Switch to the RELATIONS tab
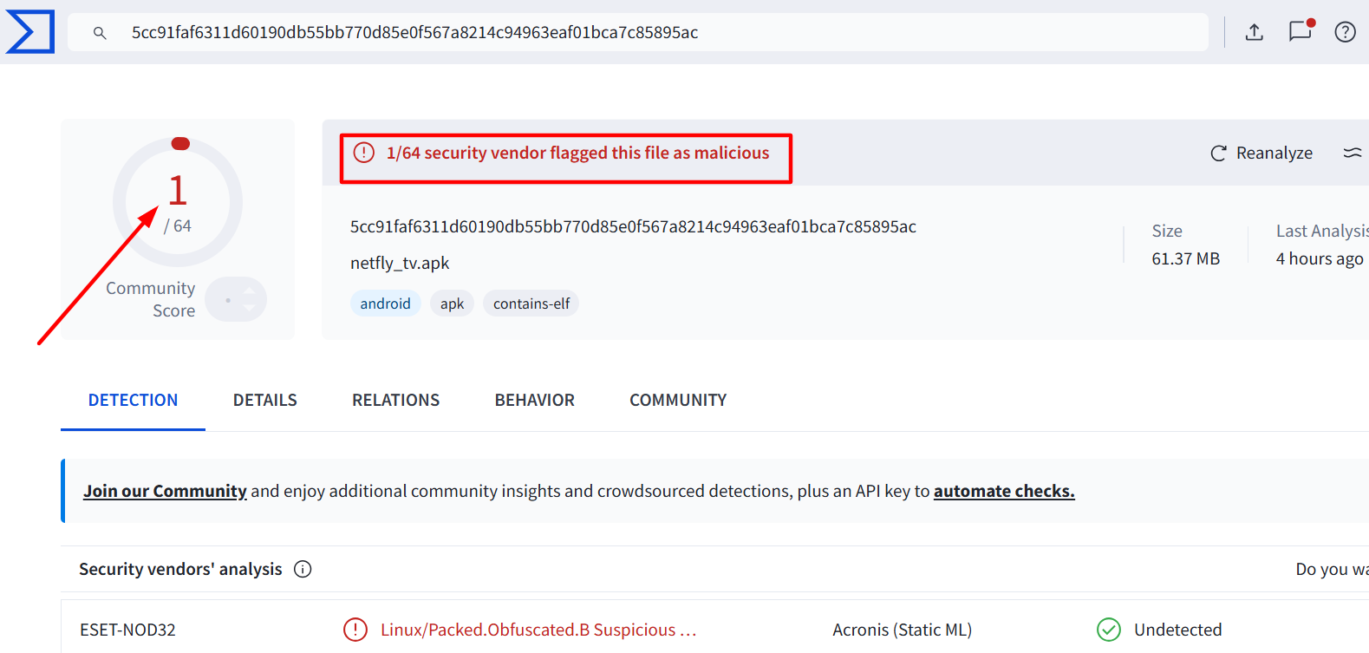 (395, 400)
